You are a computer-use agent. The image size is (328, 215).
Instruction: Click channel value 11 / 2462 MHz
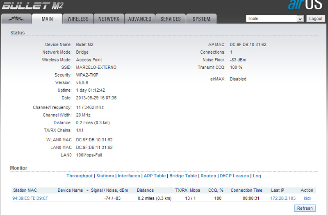tap(90, 107)
